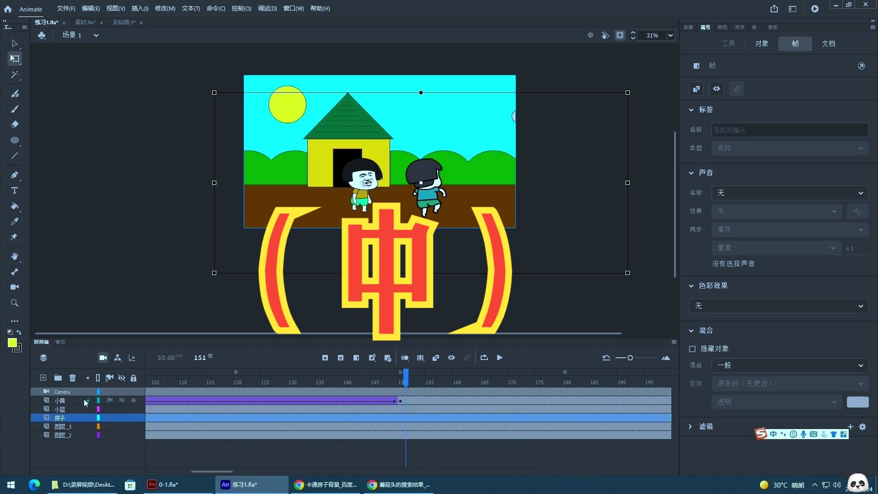The width and height of the screenshot is (878, 494).
Task: Click the new folder icon in timeline
Action: [x=58, y=378]
